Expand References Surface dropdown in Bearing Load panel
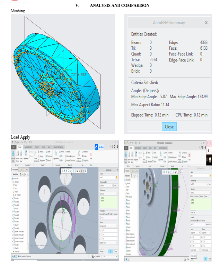 (117, 193)
